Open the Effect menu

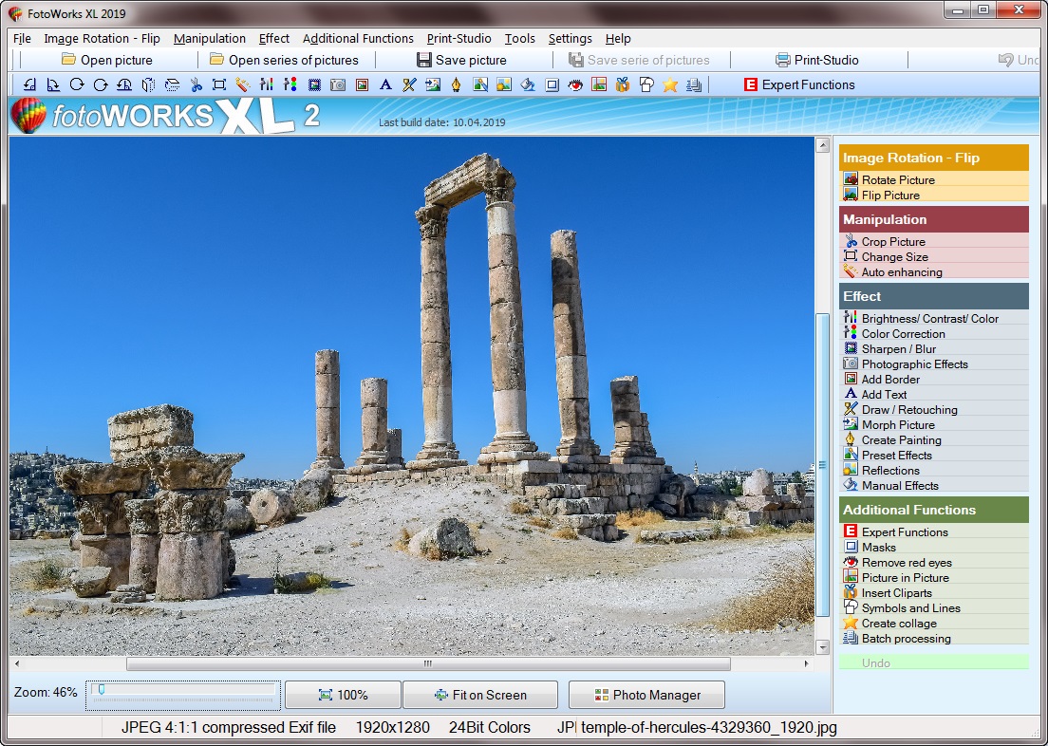click(273, 39)
